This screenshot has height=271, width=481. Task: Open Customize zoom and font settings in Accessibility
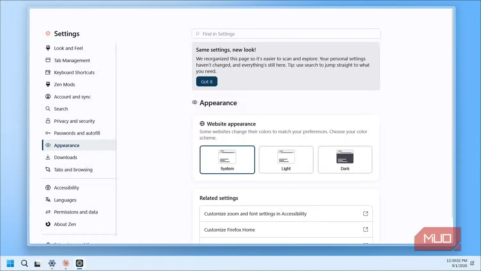point(286,214)
